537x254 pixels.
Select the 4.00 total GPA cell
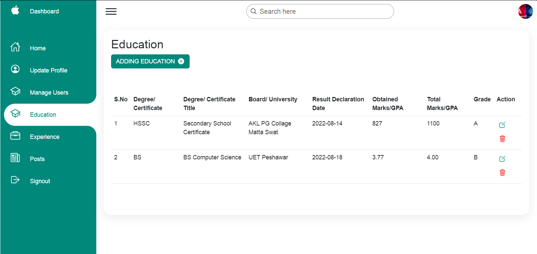coord(433,157)
